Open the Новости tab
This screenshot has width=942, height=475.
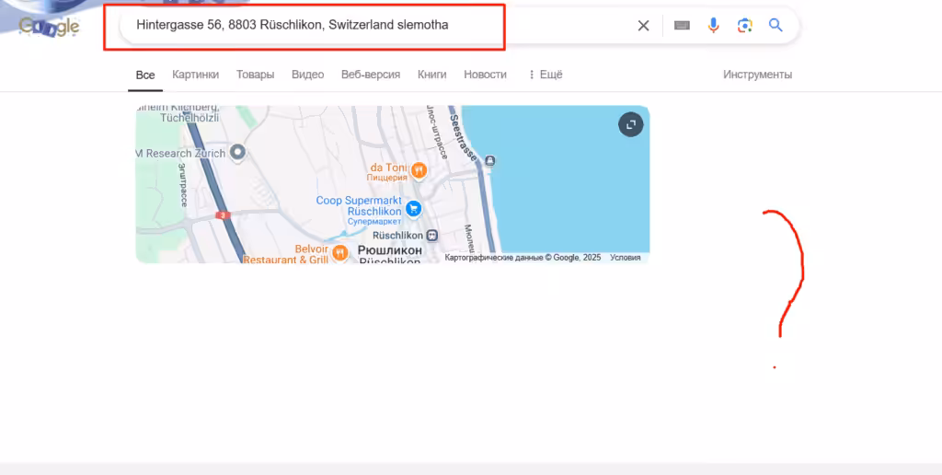[485, 75]
